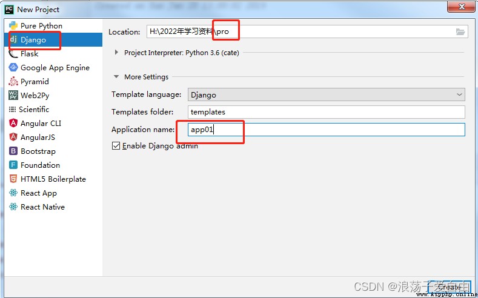
Task: Select the Pure Python label
Action: click(x=41, y=26)
